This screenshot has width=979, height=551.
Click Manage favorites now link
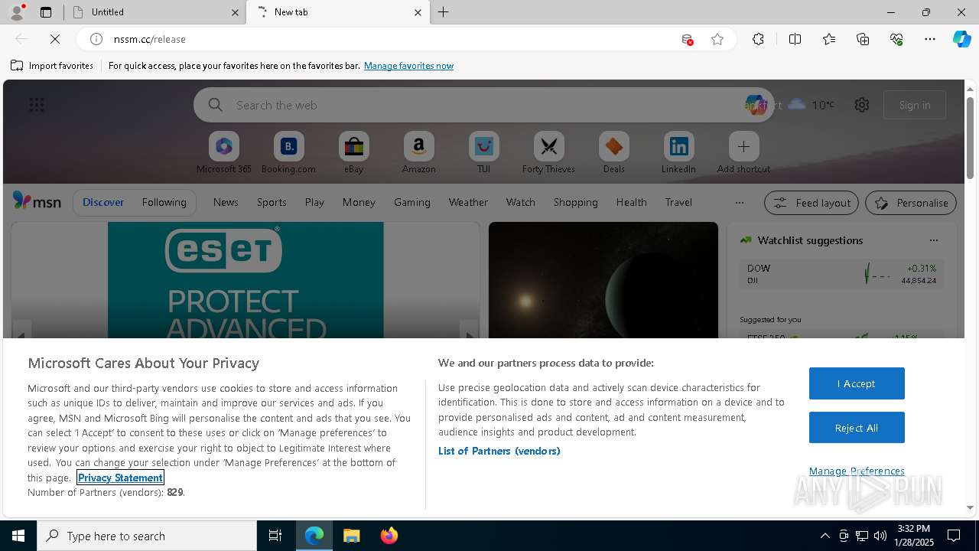408,66
